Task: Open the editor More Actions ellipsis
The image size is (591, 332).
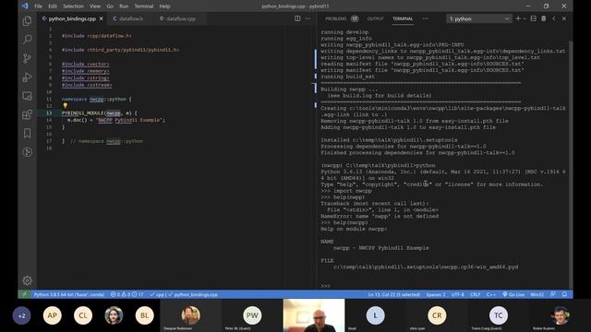Action: click(x=308, y=18)
